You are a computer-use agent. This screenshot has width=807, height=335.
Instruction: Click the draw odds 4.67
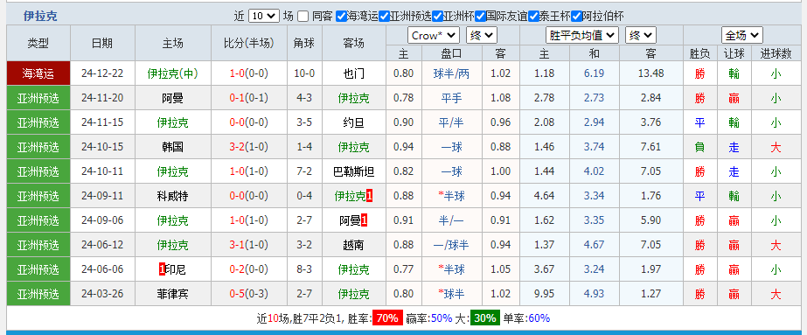594,245
